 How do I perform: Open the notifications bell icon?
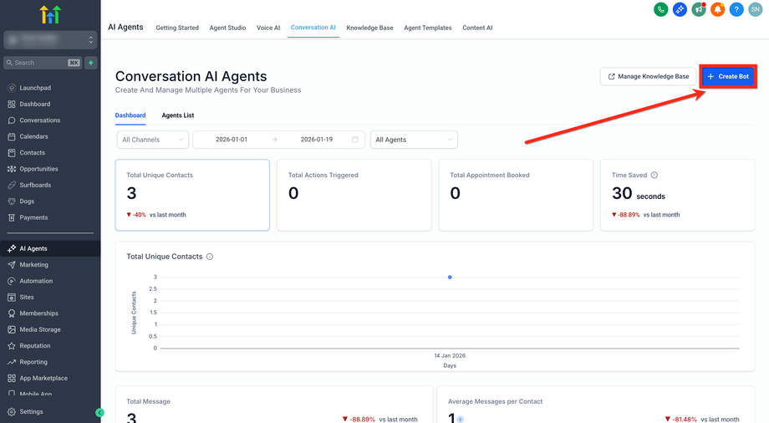click(717, 9)
